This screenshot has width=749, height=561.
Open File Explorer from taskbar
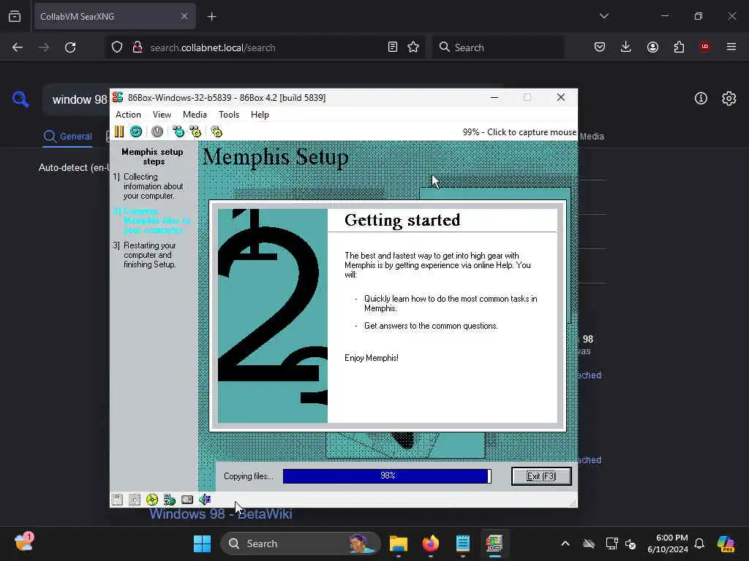(x=399, y=543)
